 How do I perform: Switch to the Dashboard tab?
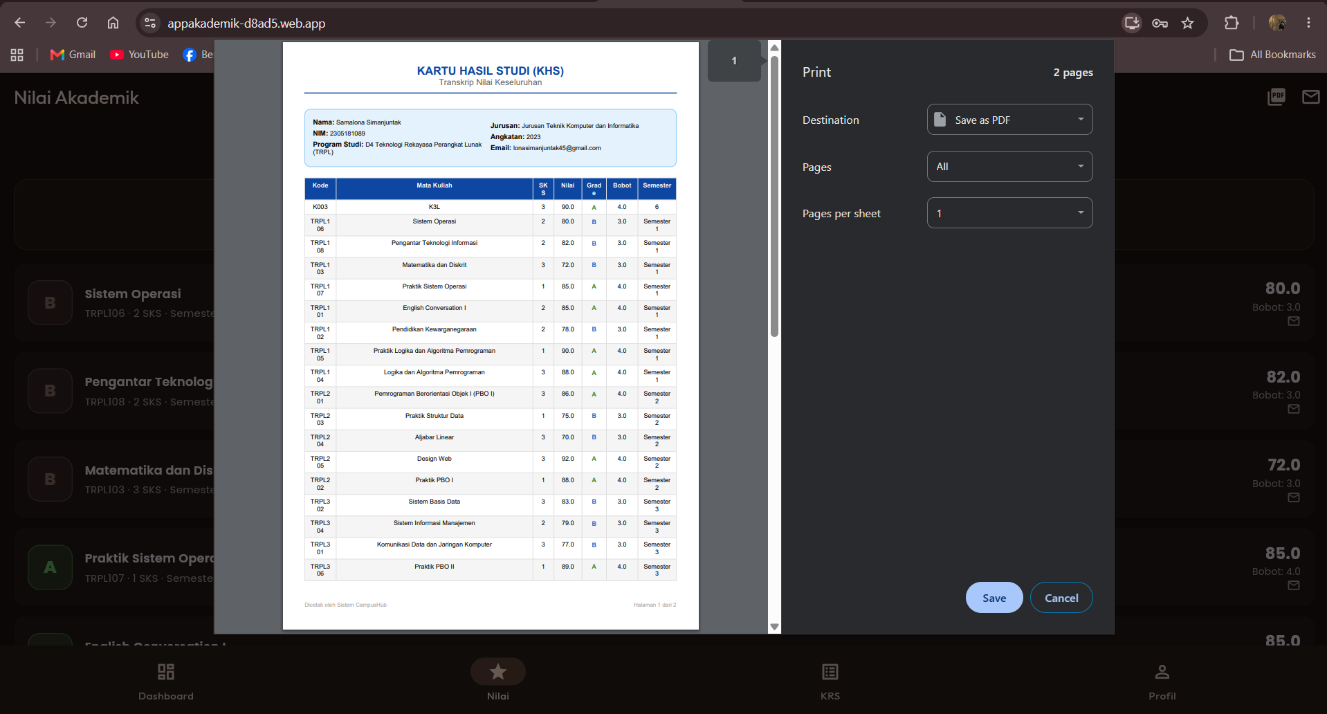pyautogui.click(x=166, y=681)
